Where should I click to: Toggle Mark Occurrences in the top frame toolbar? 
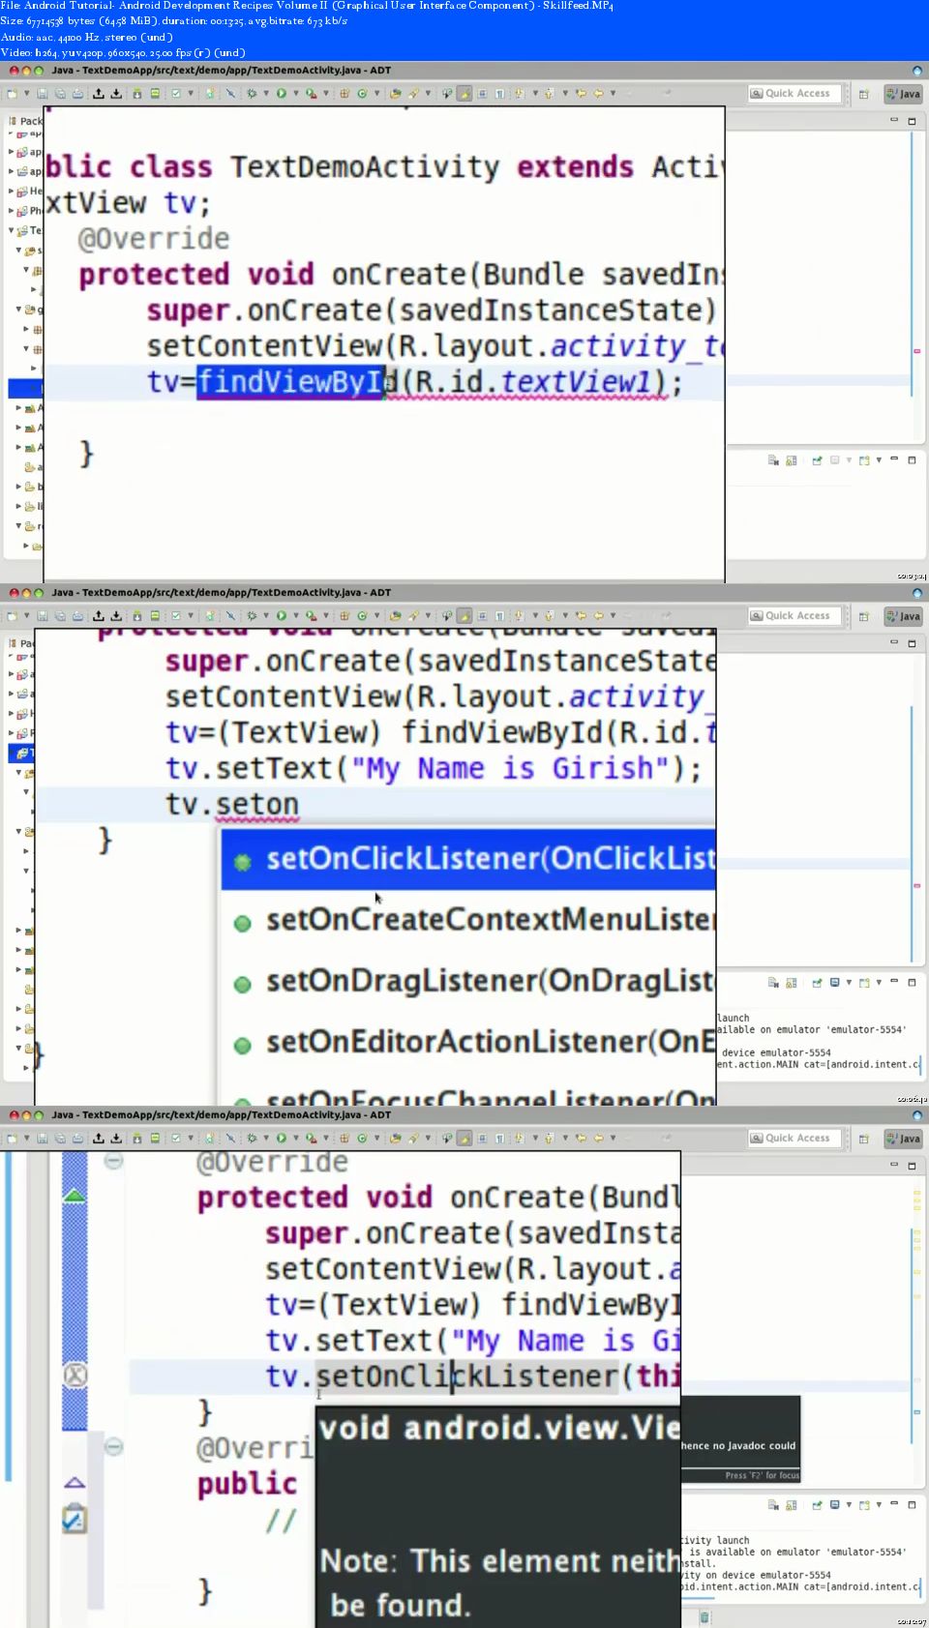[x=464, y=94]
